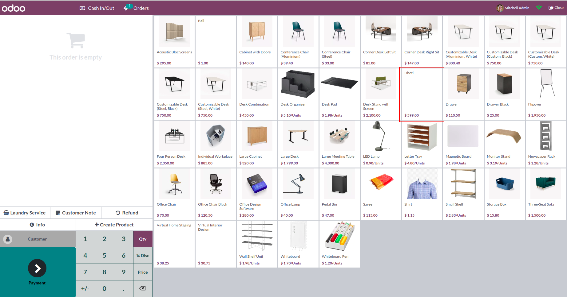Add the Flipover product

[546, 94]
